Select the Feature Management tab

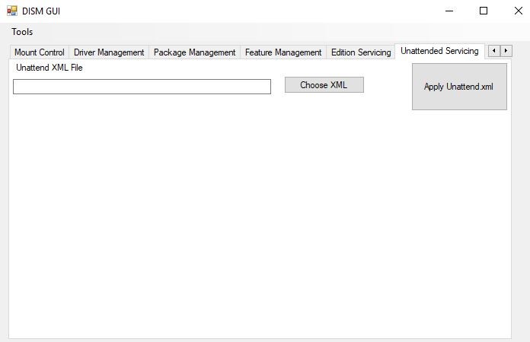point(283,52)
